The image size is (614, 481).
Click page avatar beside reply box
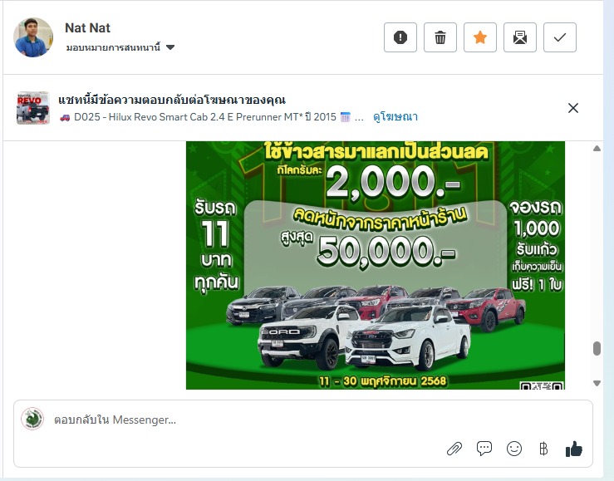[32, 419]
